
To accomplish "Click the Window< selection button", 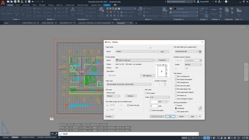I will (131, 96).
